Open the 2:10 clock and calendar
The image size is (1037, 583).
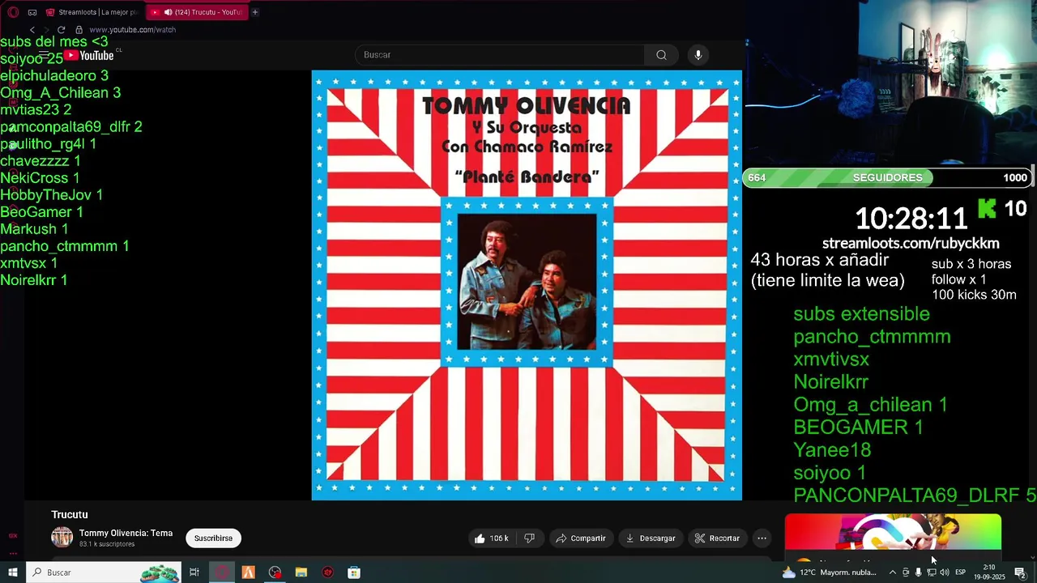point(989,572)
